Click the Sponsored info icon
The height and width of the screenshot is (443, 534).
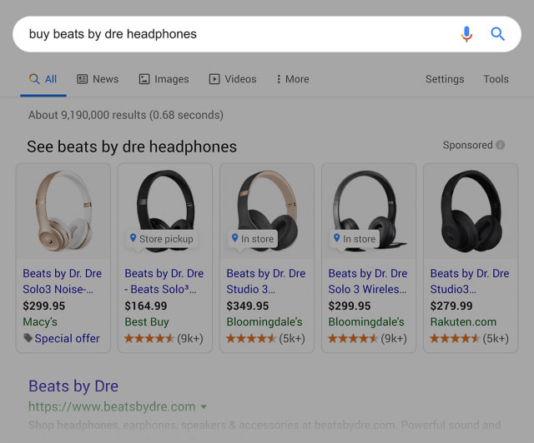point(501,145)
